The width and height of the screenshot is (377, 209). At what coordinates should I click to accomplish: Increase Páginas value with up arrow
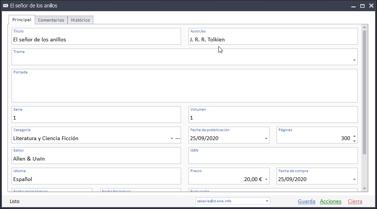pos(354,136)
